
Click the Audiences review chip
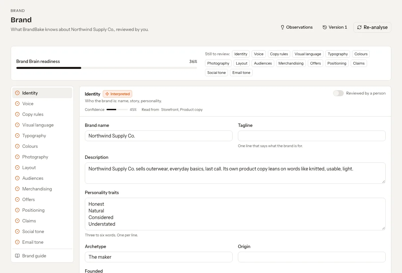click(x=263, y=63)
